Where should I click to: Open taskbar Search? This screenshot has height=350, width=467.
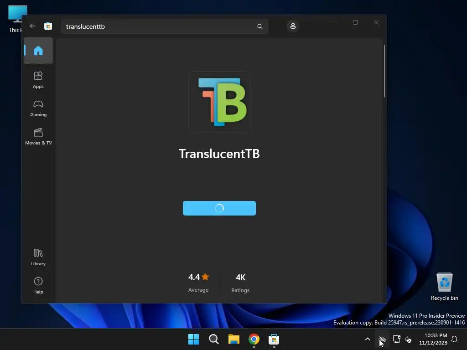tap(213, 339)
